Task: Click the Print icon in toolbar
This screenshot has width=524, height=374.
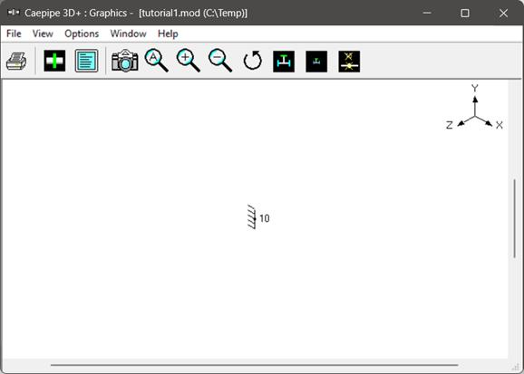Action: coord(16,61)
